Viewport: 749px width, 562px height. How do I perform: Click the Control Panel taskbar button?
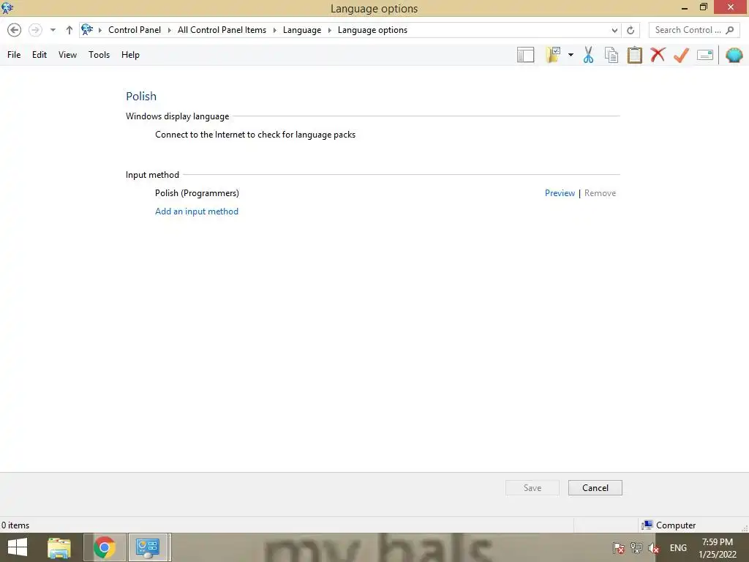pyautogui.click(x=148, y=547)
